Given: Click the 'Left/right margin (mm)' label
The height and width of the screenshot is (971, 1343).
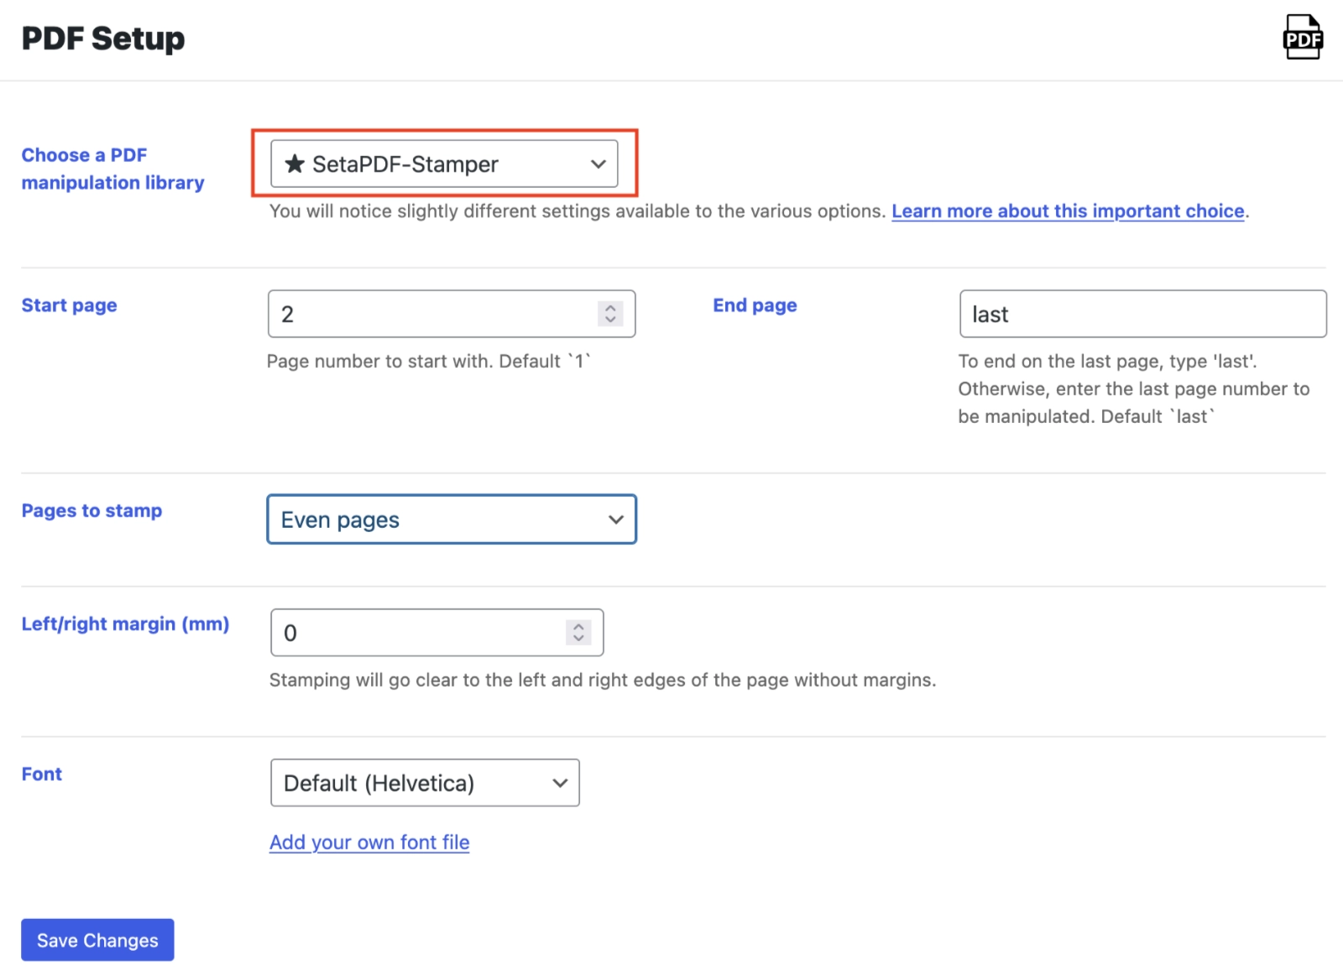Looking at the screenshot, I should click(x=125, y=624).
